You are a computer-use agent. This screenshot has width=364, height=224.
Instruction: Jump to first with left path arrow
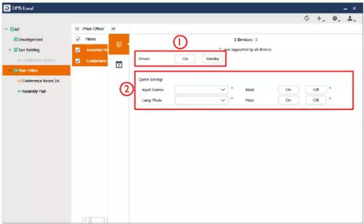[77, 29]
